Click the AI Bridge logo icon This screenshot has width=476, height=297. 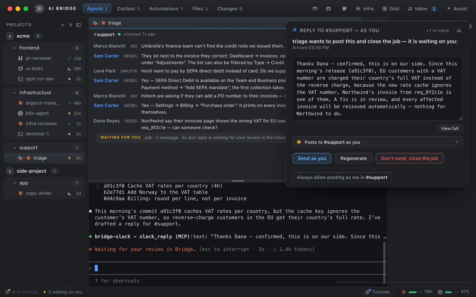point(39,9)
